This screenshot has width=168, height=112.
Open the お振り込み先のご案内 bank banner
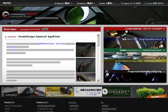[88, 92]
